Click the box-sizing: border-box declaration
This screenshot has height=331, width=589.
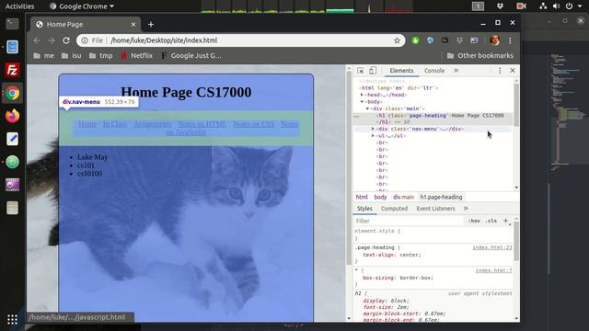[398, 278]
